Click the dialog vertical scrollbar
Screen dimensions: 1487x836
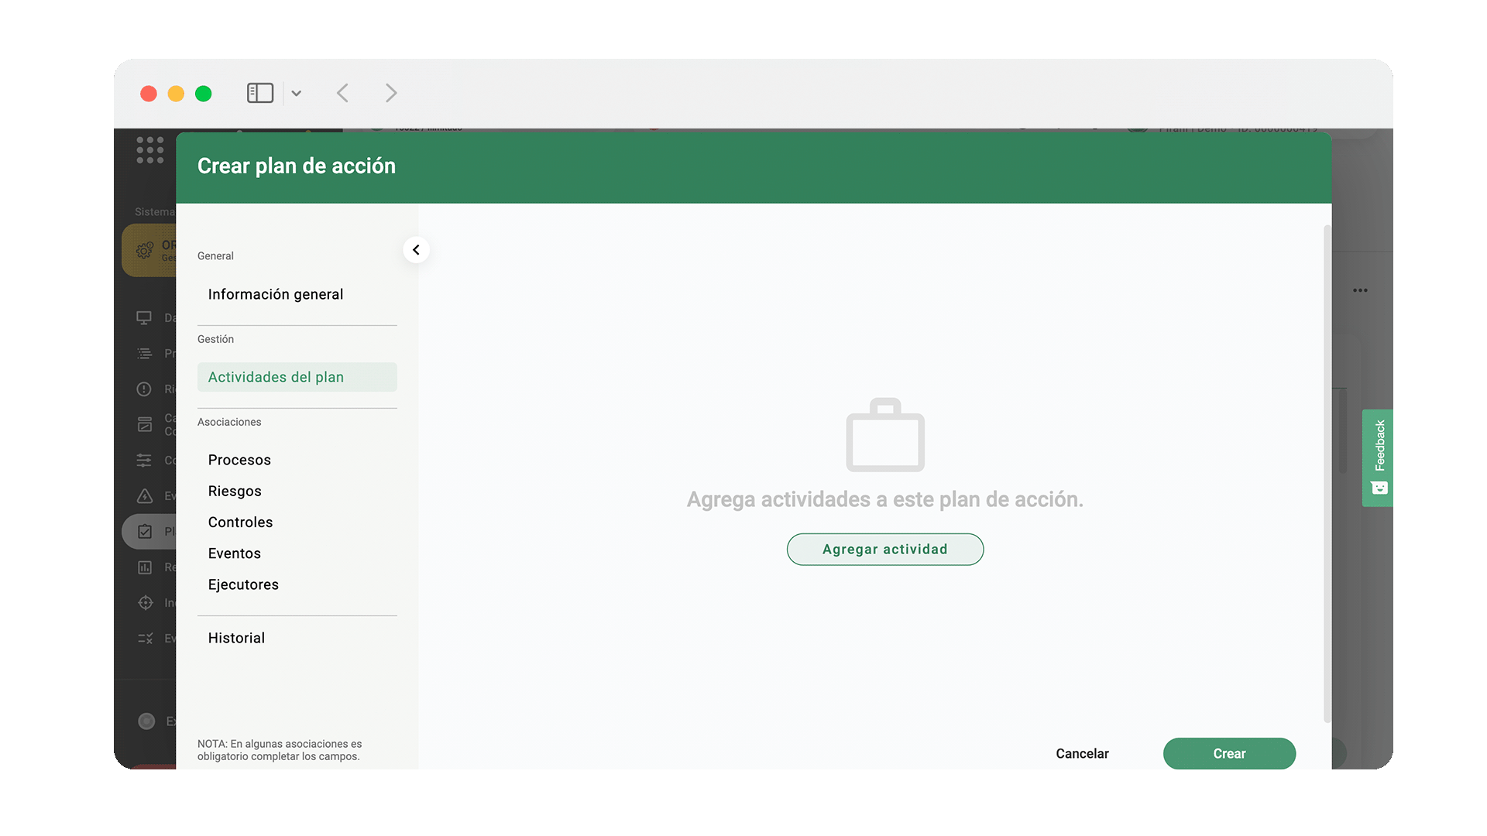pos(1326,472)
